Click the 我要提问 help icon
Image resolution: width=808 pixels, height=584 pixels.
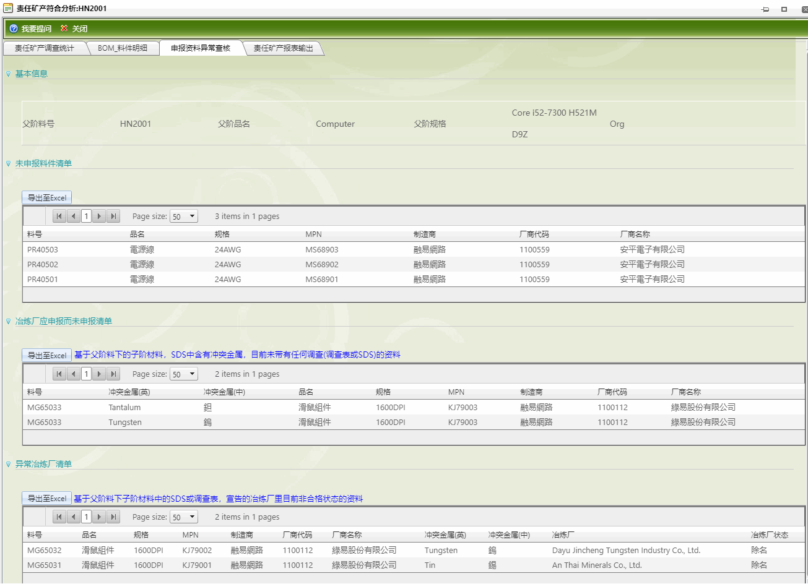[x=14, y=28]
